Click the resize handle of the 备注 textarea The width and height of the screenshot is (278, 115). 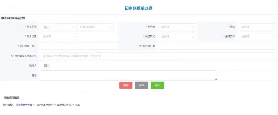point(216,79)
